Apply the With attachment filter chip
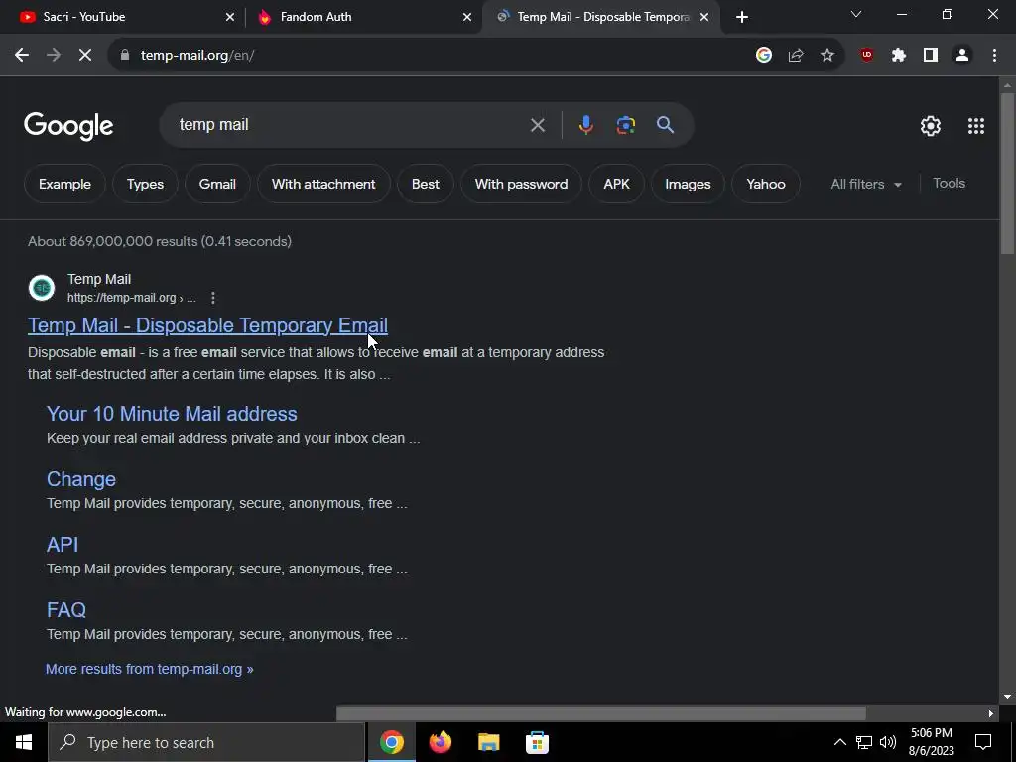Viewport: 1016px width, 762px height. (x=323, y=184)
